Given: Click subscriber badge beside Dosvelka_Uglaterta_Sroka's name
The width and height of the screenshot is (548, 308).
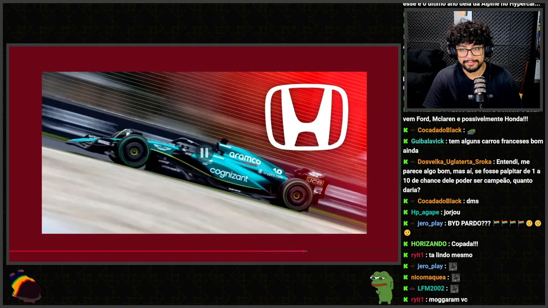Looking at the screenshot, I should pos(413,162).
